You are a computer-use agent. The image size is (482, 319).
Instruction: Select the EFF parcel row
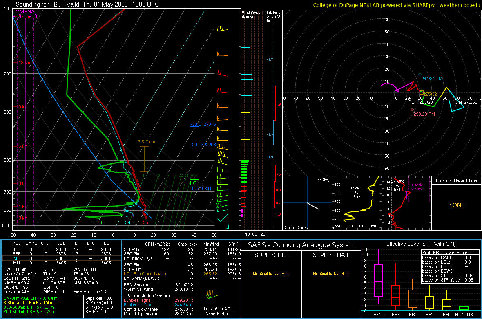click(x=62, y=254)
